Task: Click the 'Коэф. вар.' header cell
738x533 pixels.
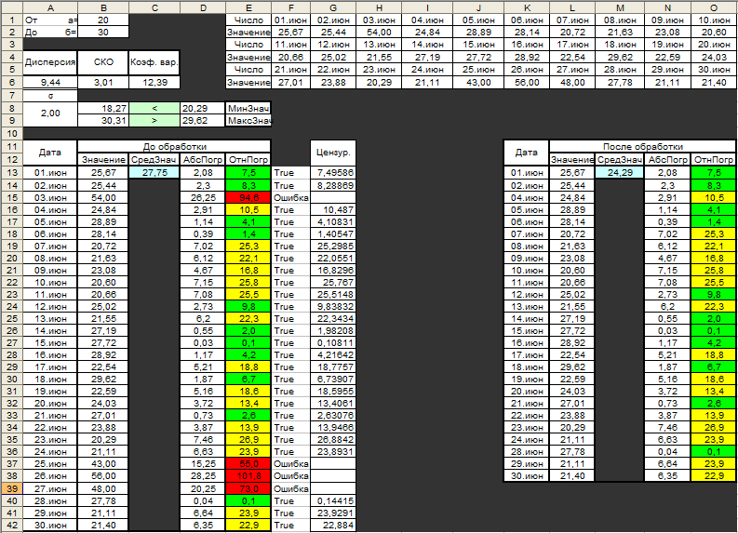Action: 154,62
